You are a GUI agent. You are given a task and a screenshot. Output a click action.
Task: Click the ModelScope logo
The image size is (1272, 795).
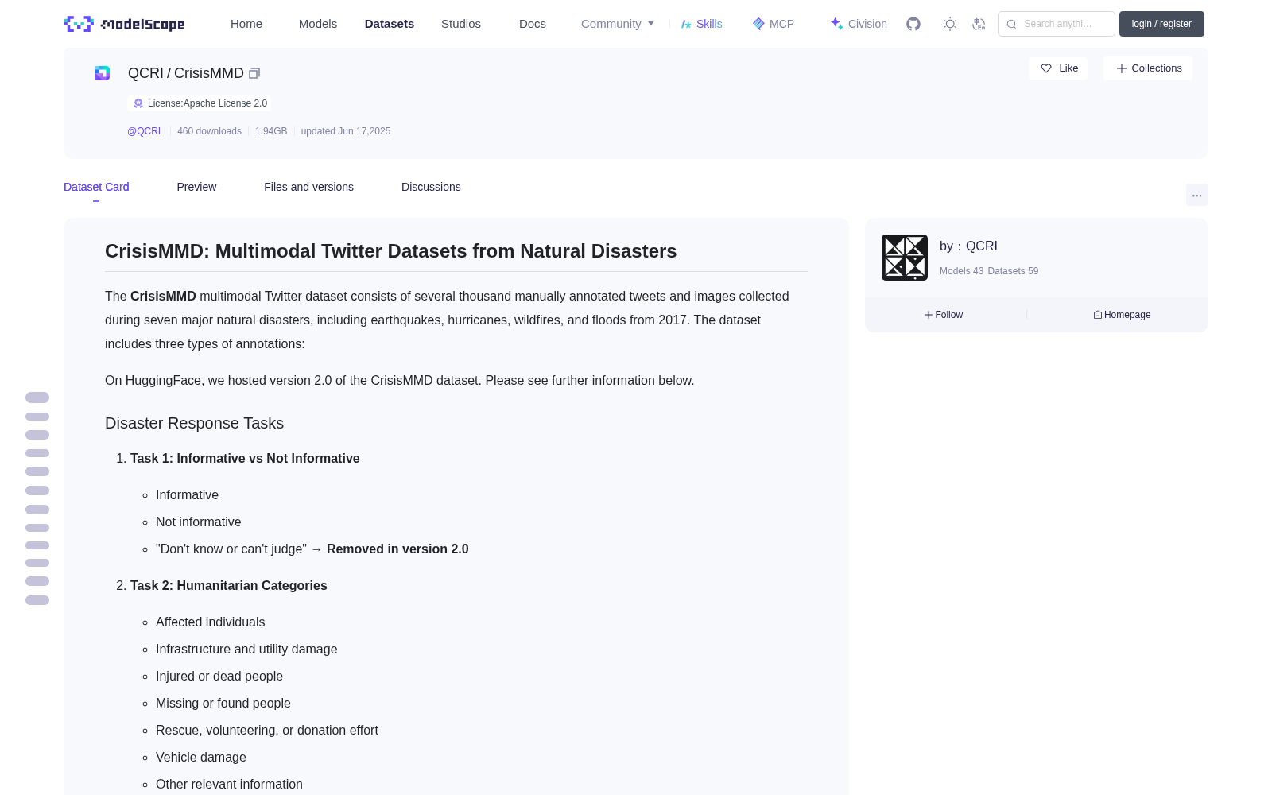tap(125, 24)
